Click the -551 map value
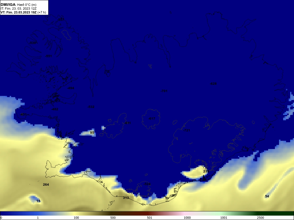 click(x=49, y=56)
